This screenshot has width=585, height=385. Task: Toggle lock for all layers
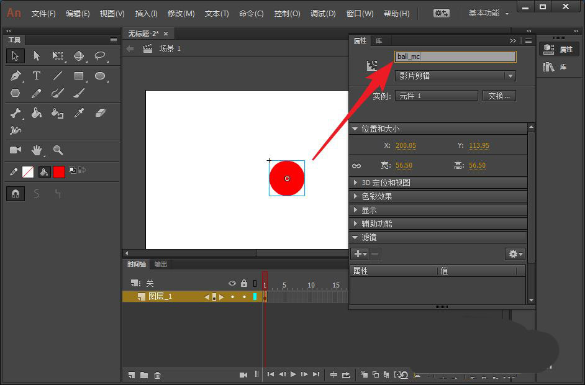(x=244, y=283)
